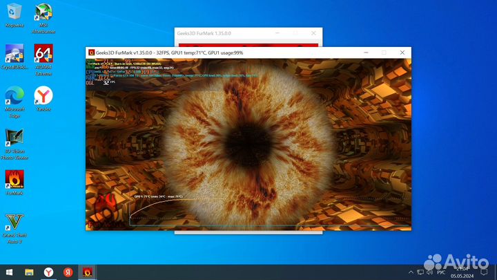The width and height of the screenshot is (497, 280).
Task: Open the notification center icon
Action: pyautogui.click(x=484, y=272)
